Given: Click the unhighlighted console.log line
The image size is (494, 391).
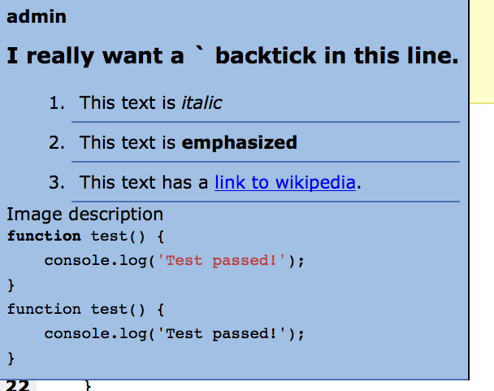Looking at the screenshot, I should (x=174, y=334).
